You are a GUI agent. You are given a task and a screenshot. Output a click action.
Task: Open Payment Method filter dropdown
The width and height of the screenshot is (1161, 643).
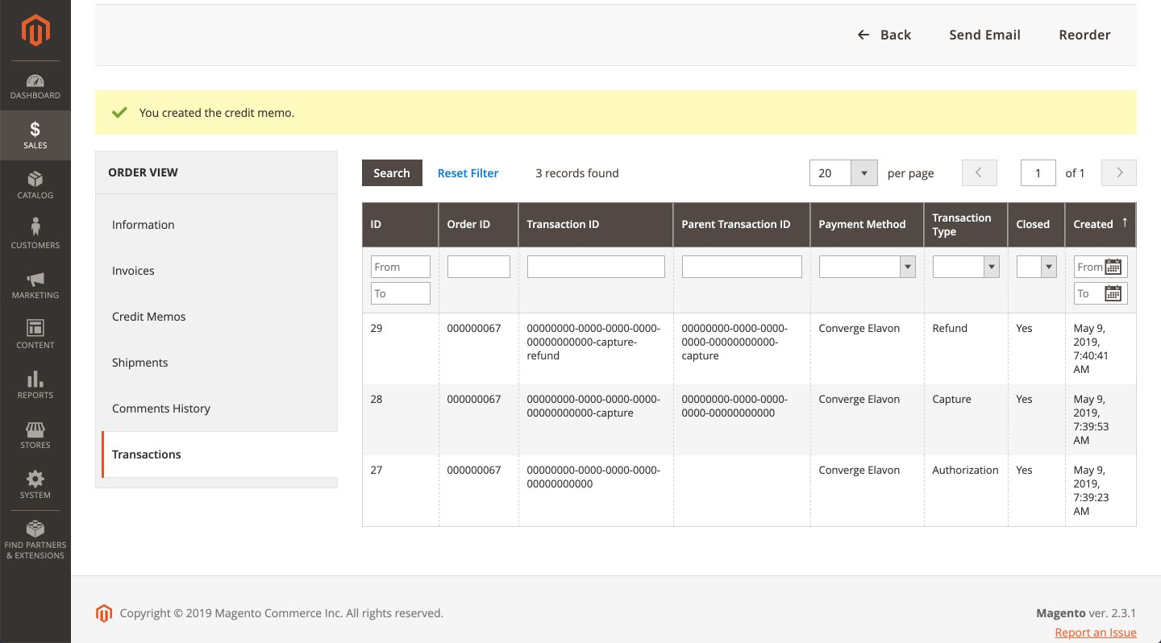(868, 267)
